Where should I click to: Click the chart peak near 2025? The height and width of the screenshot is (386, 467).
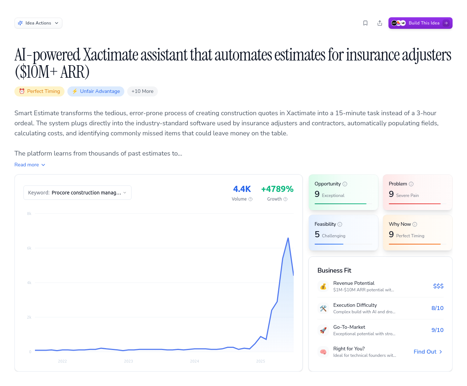[288, 238]
